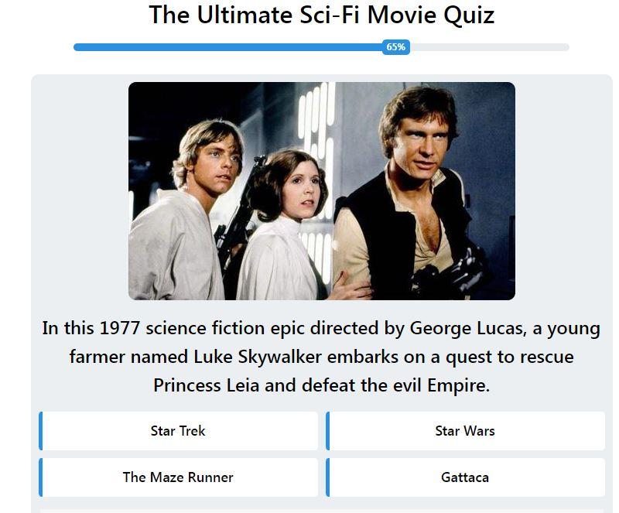Answer with Gattaca

click(x=465, y=477)
